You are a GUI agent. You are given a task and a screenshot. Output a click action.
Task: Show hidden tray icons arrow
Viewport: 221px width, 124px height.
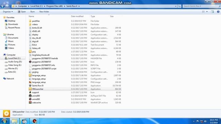point(194,121)
